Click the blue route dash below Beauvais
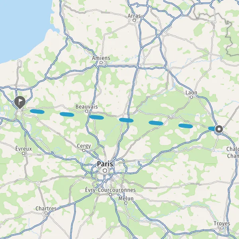 [x=97, y=117]
